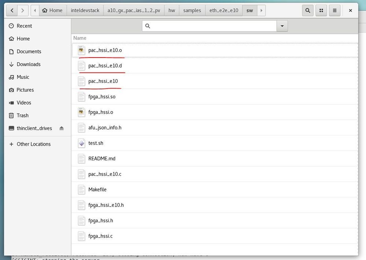This screenshot has width=366, height=260.
Task: Go to Home in the sidebar
Action: pyautogui.click(x=37, y=39)
